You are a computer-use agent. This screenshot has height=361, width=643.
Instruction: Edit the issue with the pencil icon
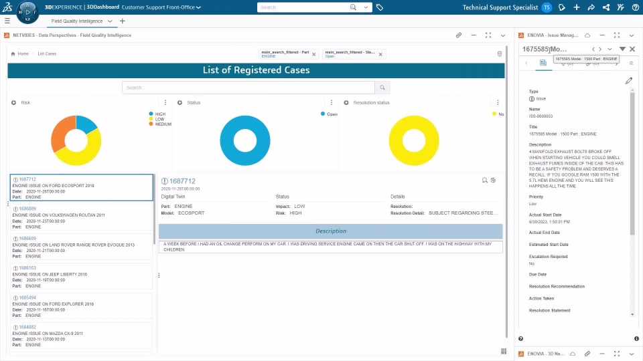coord(629,81)
